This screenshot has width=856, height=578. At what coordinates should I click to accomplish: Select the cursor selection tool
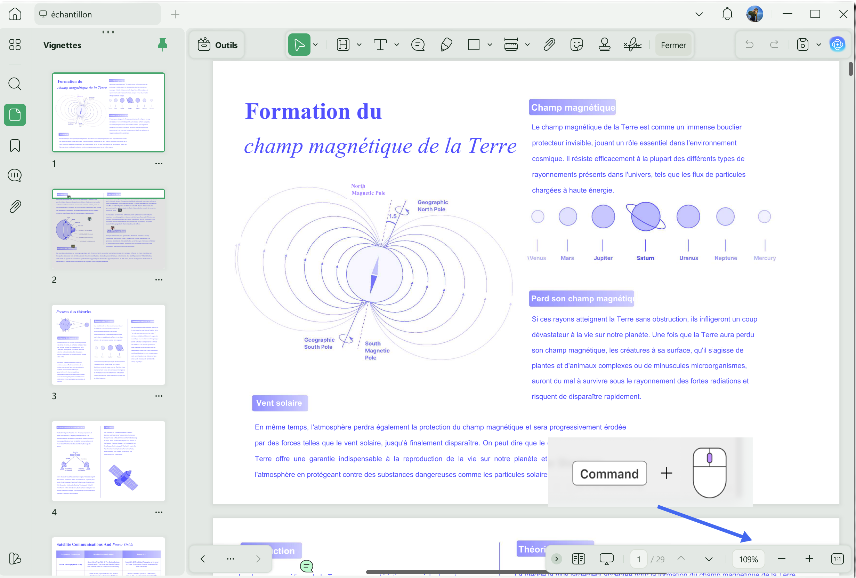point(299,45)
